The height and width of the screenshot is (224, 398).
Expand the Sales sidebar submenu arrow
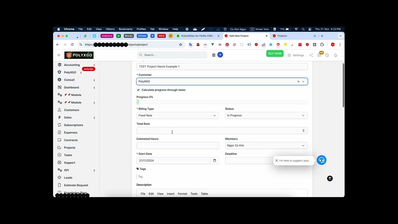[94, 118]
